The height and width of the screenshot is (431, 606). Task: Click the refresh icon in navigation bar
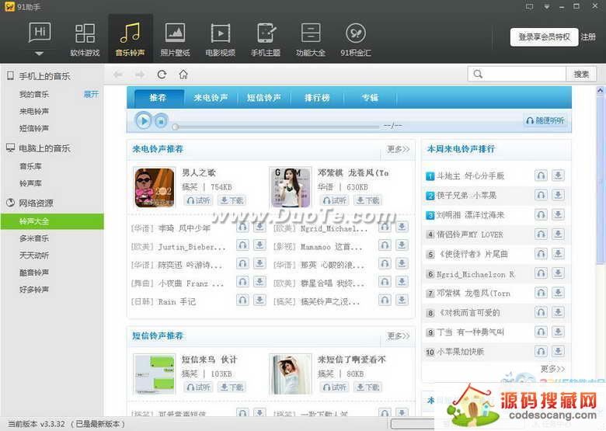162,75
